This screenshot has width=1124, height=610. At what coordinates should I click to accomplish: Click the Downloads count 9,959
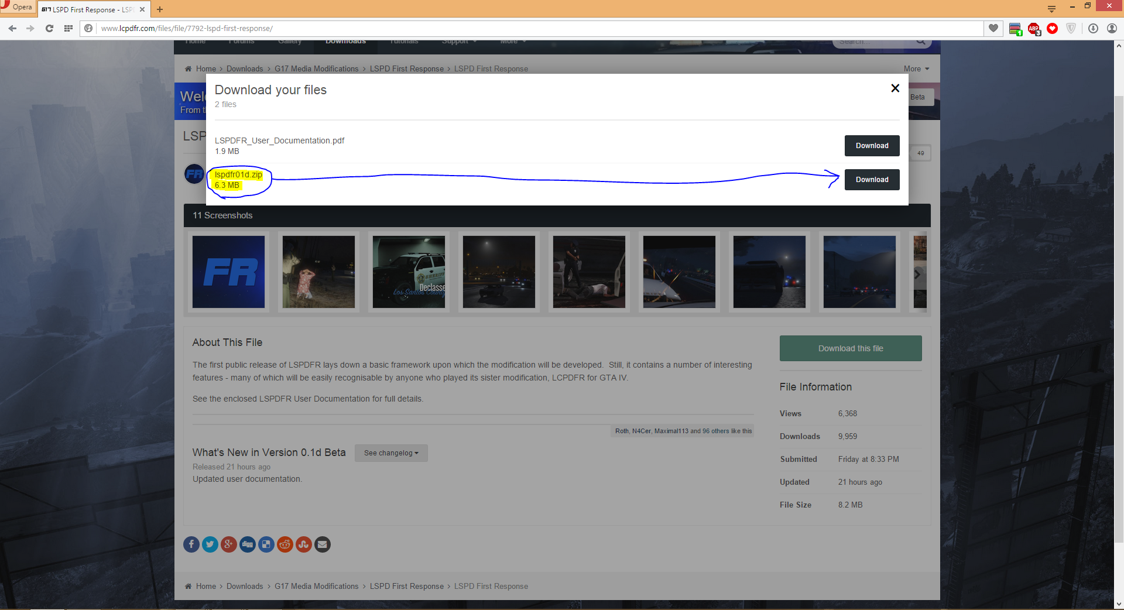[847, 437]
